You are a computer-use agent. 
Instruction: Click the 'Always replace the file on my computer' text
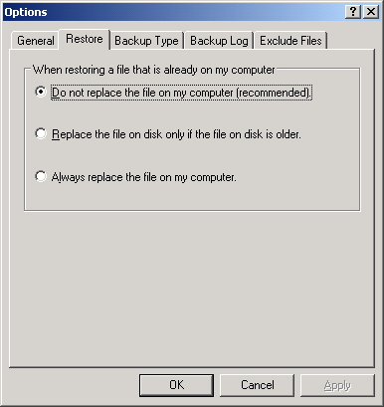click(x=143, y=177)
